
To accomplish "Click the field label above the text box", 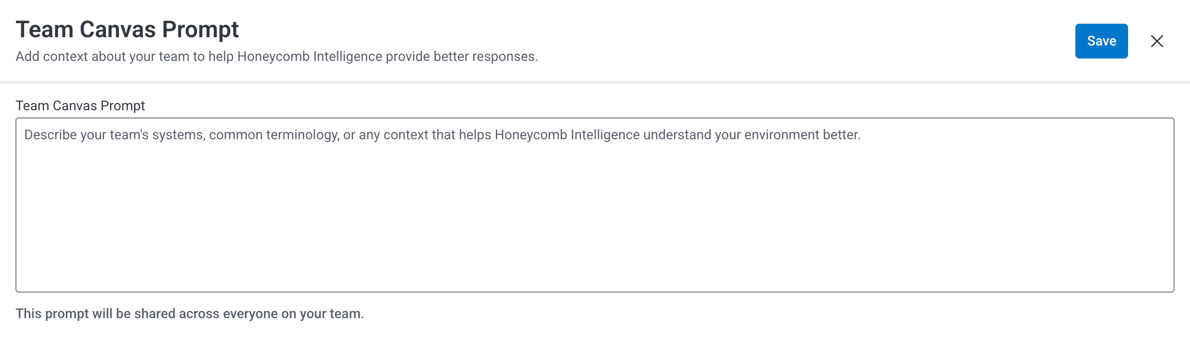I will tap(80, 105).
